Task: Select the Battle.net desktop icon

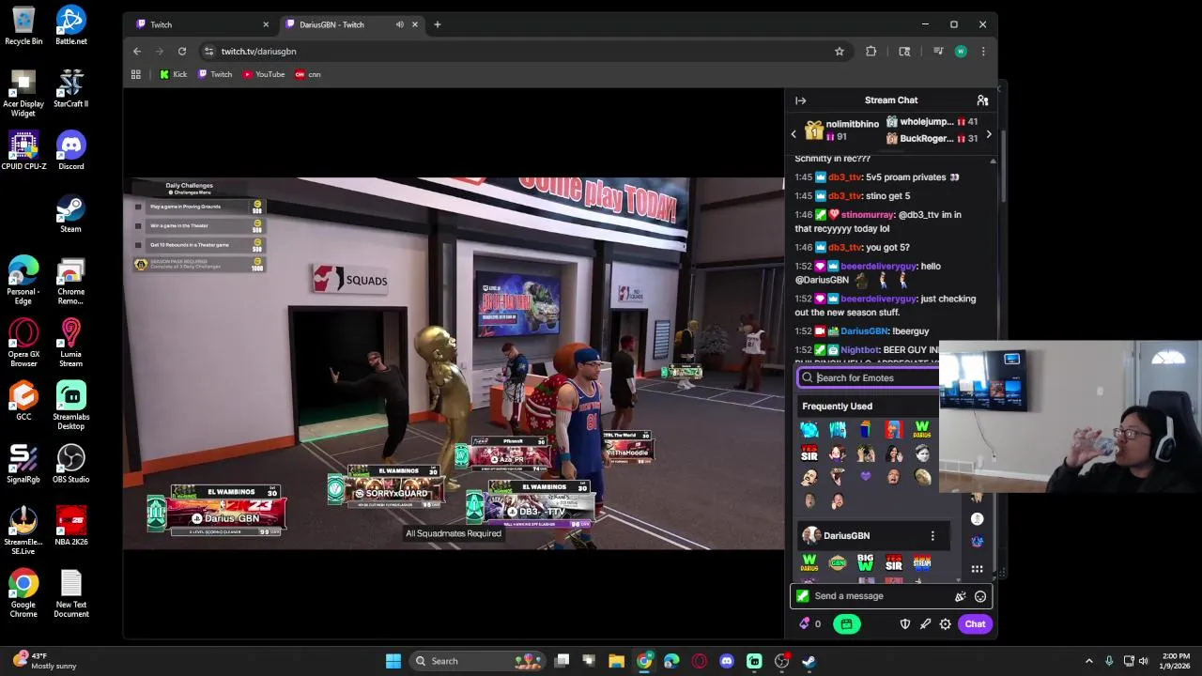Action: pos(71,25)
